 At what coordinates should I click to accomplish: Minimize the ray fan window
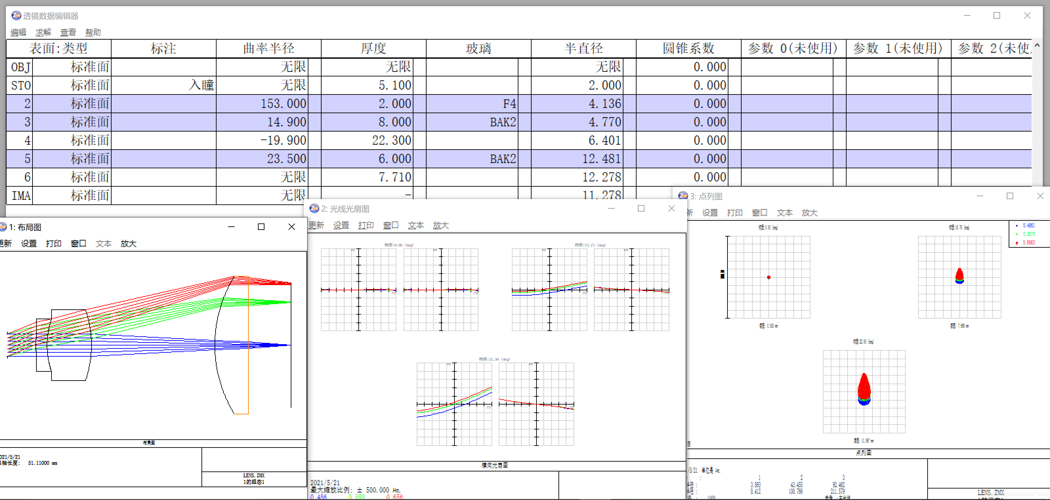(611, 209)
